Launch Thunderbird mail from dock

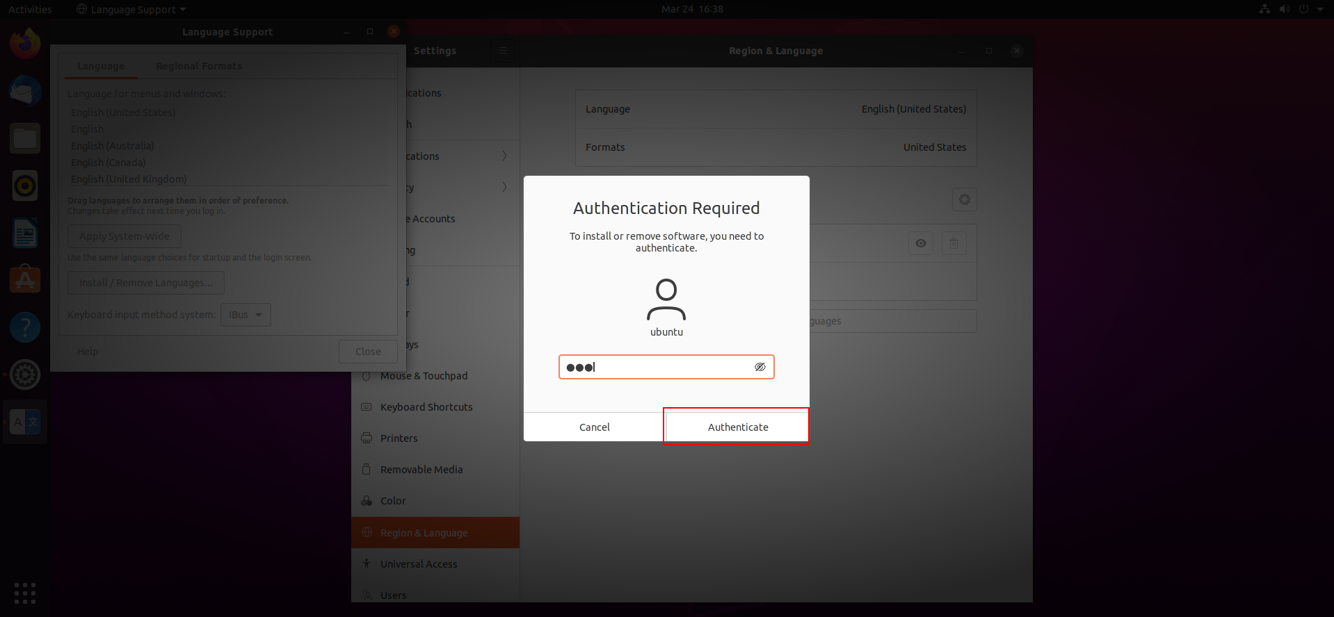click(25, 91)
